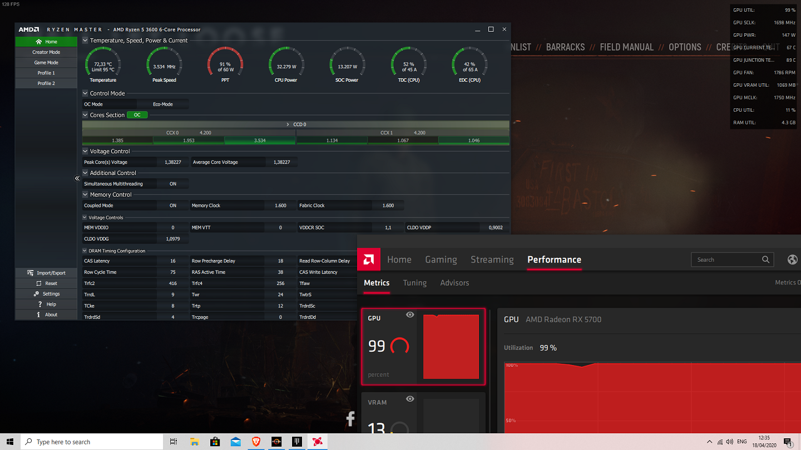Select Home in Ryzen Master sidebar
The height and width of the screenshot is (450, 801).
point(46,42)
